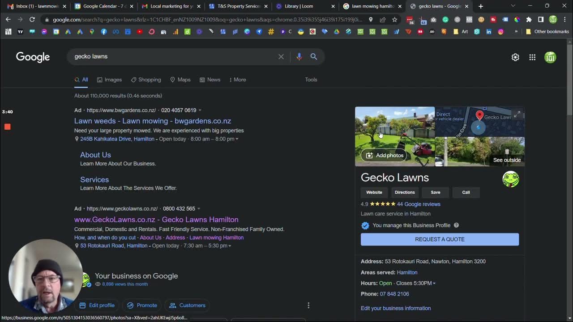Viewport: 573px width, 322px height.
Task: Save Gecko Lawns with Save button
Action: 436,192
